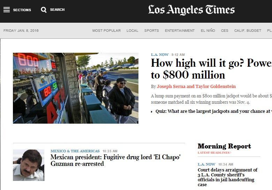Open the Sports nav item
272x190 pixels.
[152, 31]
